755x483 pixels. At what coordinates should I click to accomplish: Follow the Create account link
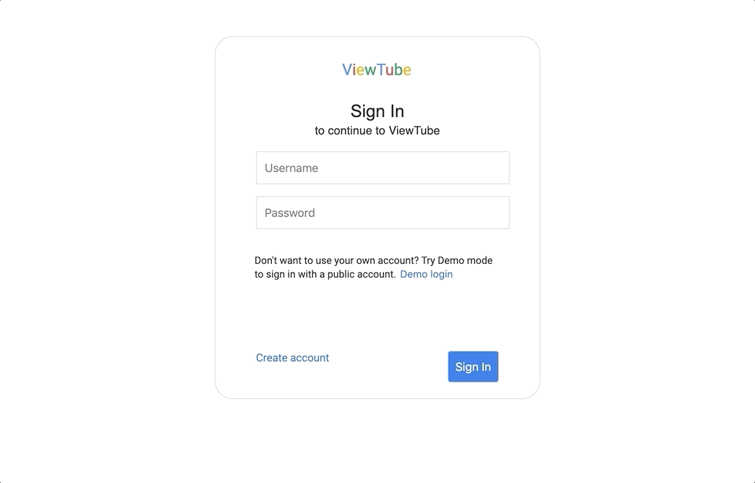tap(292, 358)
